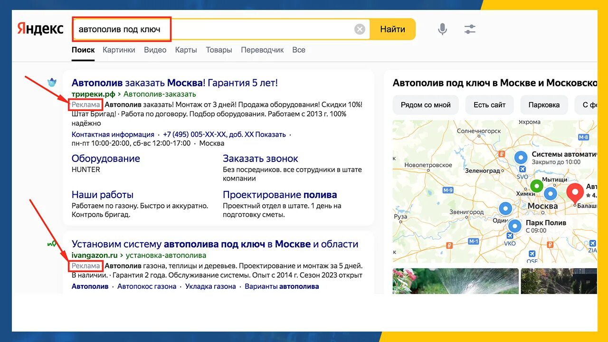This screenshot has height=342, width=608.
Task: Open search settings sliders icon
Action: coord(470,29)
